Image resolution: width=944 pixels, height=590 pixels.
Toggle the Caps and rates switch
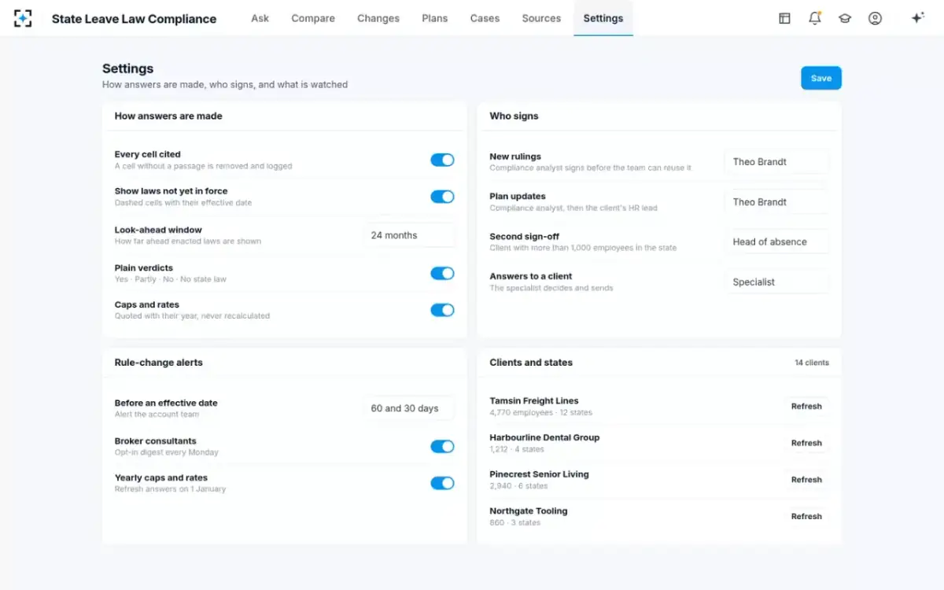442,310
